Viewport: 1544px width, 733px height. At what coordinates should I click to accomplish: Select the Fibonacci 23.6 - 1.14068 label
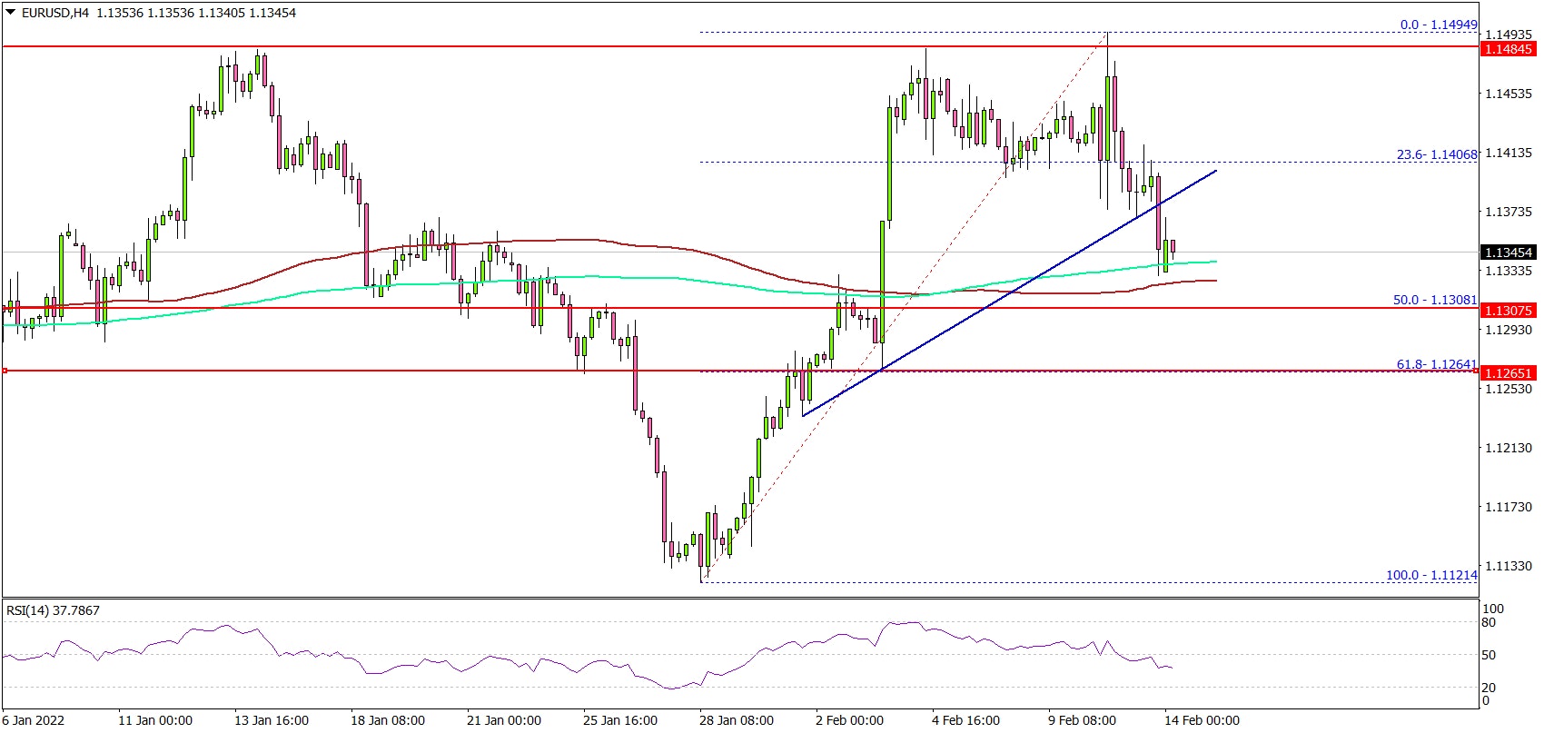coord(1437,155)
